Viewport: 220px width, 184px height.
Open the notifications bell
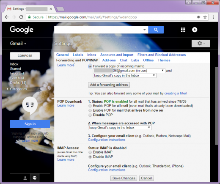click(x=195, y=30)
